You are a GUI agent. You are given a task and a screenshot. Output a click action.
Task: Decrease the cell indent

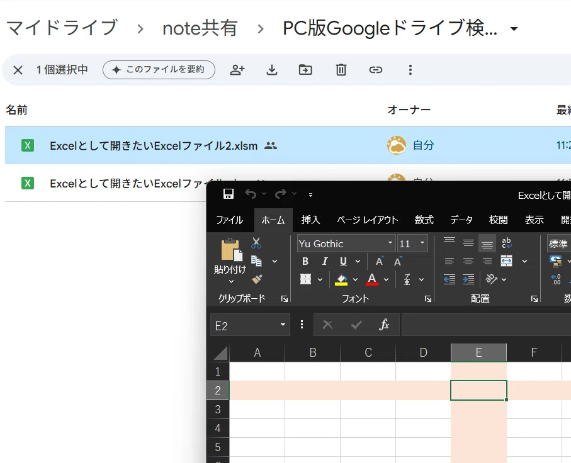pos(449,279)
